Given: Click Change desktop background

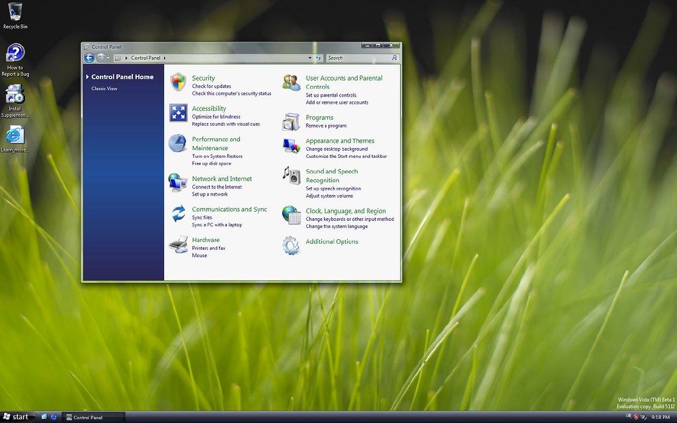Looking at the screenshot, I should [337, 149].
